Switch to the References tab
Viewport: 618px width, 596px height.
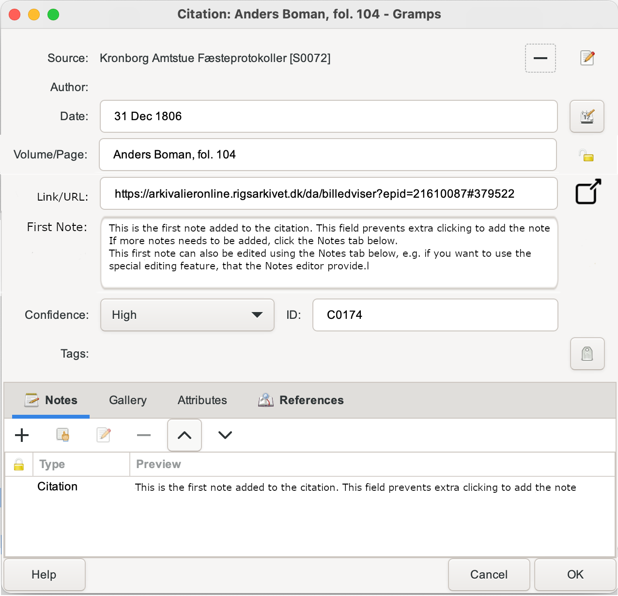click(301, 400)
